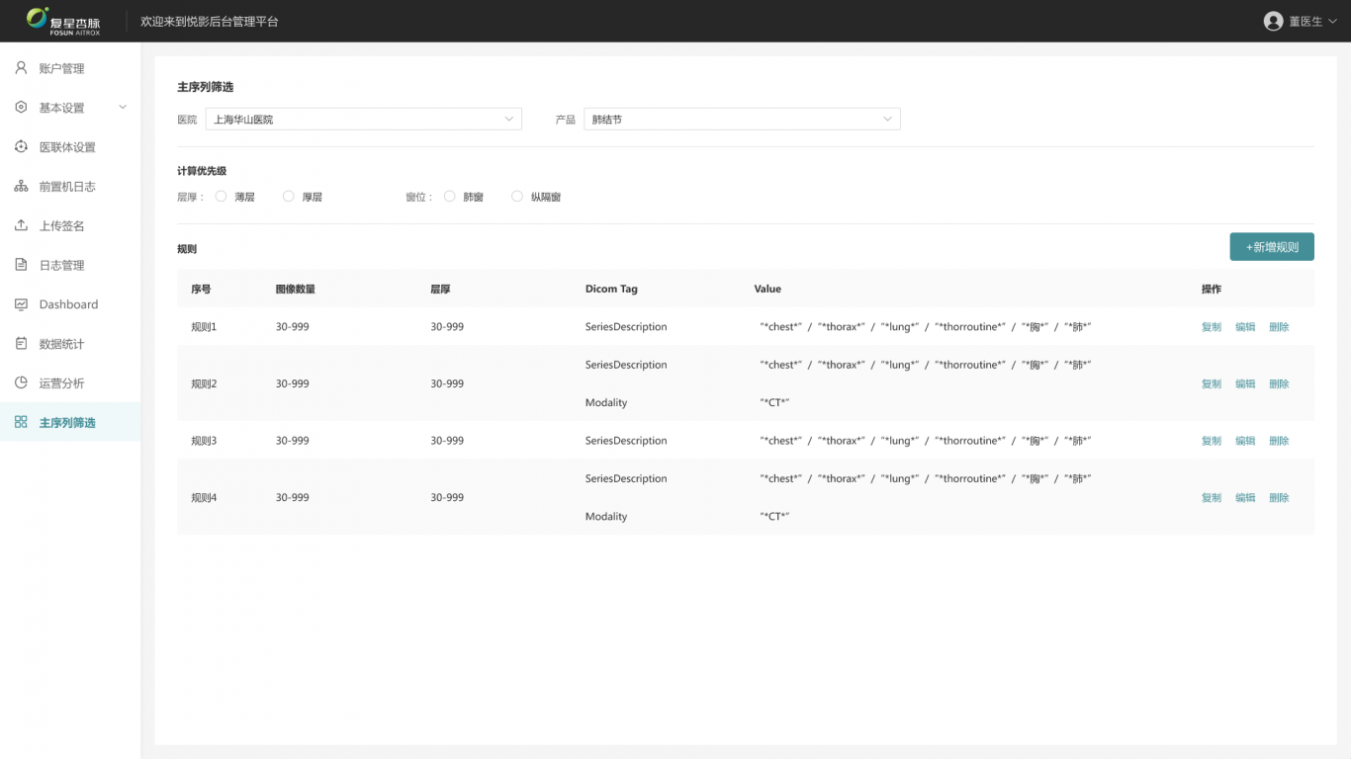This screenshot has height=759, width=1351.
Task: Click Modality tag in 规则2 row
Action: coord(606,403)
